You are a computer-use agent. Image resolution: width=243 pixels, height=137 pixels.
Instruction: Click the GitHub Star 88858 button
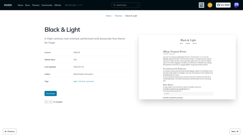(223, 5)
